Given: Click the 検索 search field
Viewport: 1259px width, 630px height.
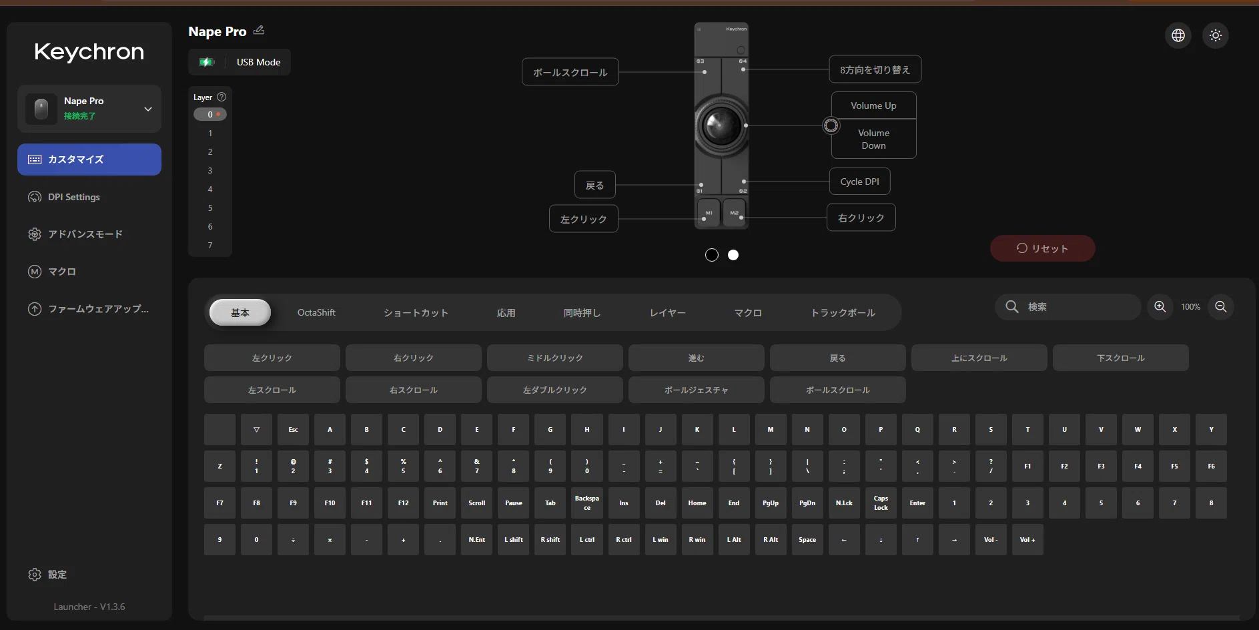Looking at the screenshot, I should [1068, 306].
